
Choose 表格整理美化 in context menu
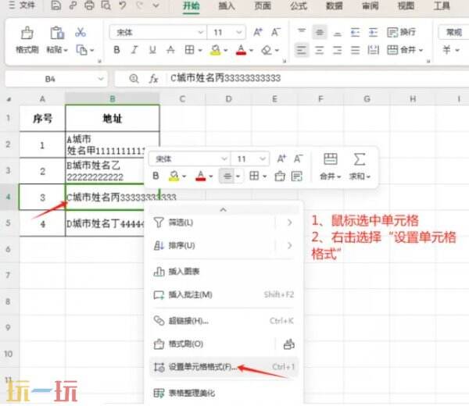point(223,394)
